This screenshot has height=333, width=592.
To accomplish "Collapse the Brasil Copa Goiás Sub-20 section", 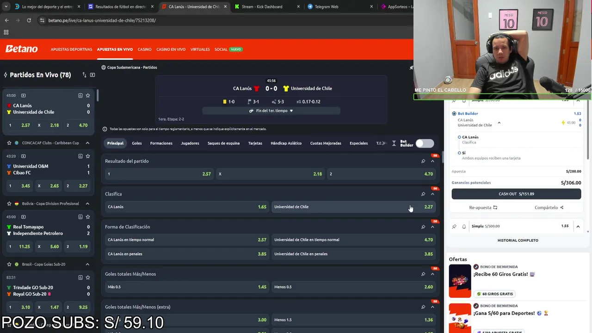I will 87,264.
